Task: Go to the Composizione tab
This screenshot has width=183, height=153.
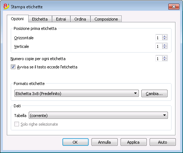Action: tap(106, 19)
